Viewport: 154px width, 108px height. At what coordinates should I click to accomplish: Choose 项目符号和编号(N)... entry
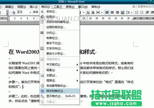[60, 22]
